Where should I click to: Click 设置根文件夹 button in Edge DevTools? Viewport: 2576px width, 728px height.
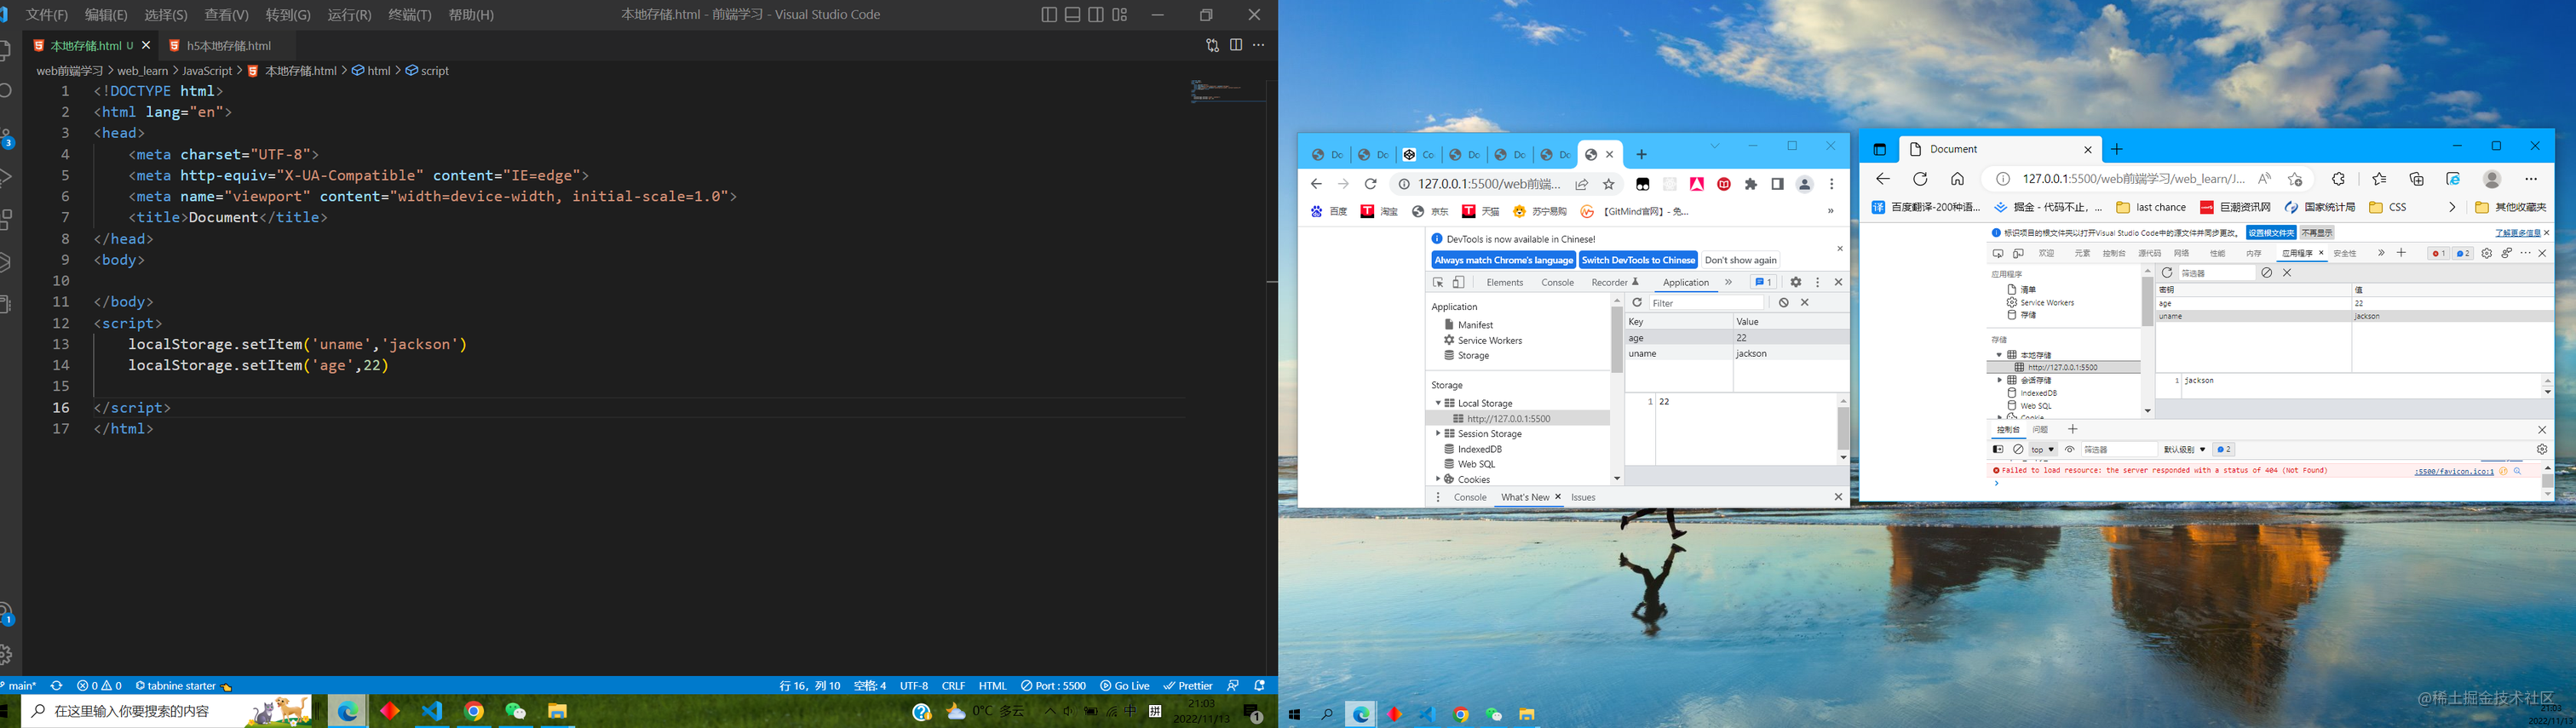2271,233
